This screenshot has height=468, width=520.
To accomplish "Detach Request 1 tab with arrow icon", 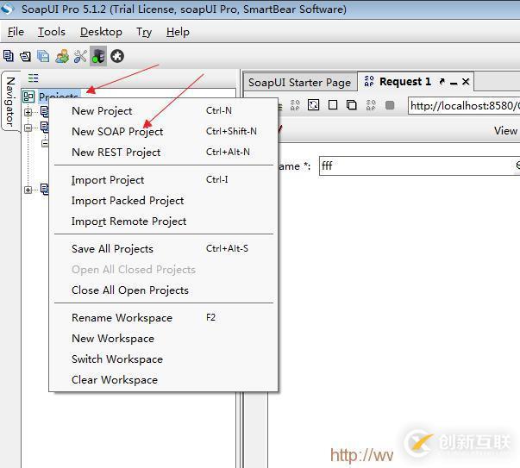I will click(442, 82).
